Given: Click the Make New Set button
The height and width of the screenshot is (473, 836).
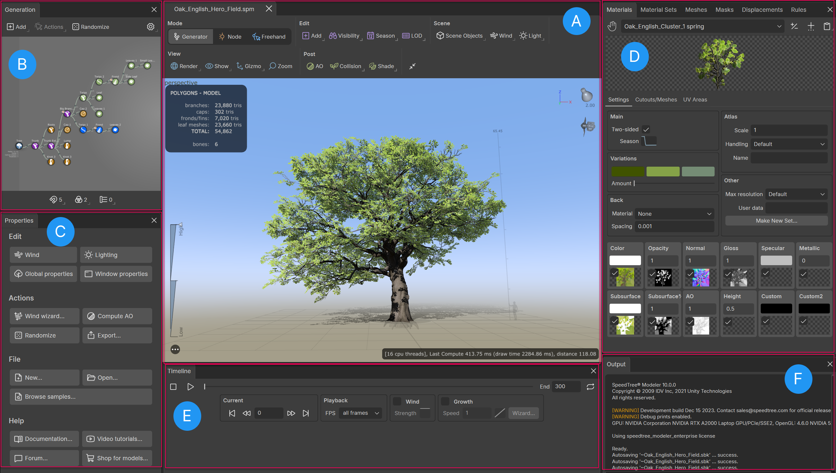Looking at the screenshot, I should pyautogui.click(x=776, y=221).
